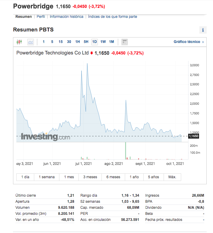Screen dimensions: 213x233
Task: Click Rango día value 1,16 - 1,34
Action: click(130, 195)
